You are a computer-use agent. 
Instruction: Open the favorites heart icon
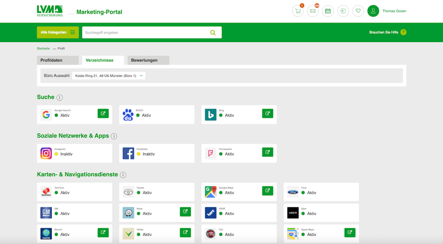coord(358,11)
